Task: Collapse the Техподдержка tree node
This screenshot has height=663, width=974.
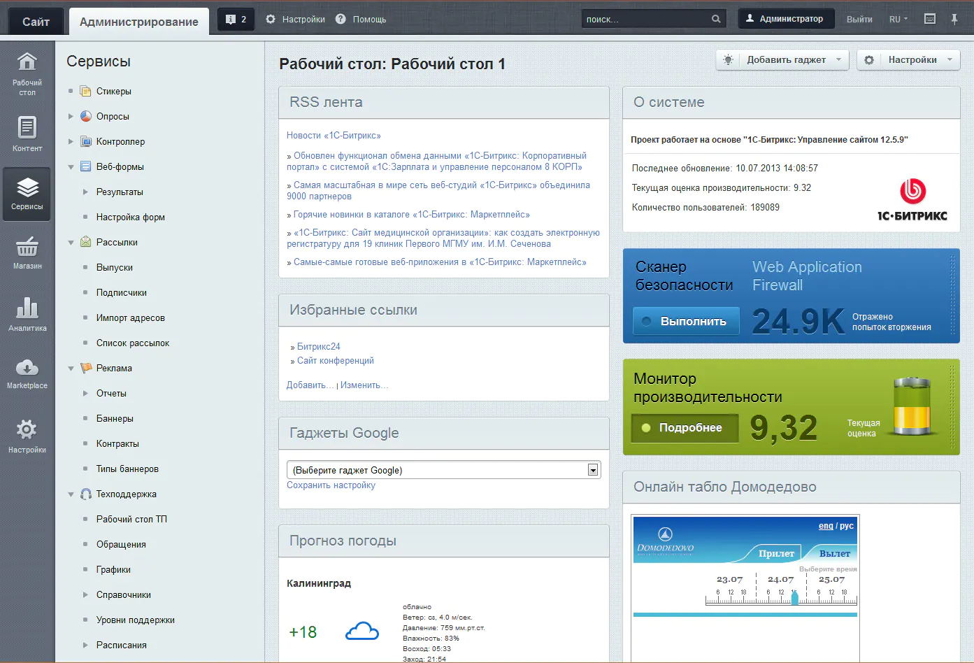Action: click(71, 494)
